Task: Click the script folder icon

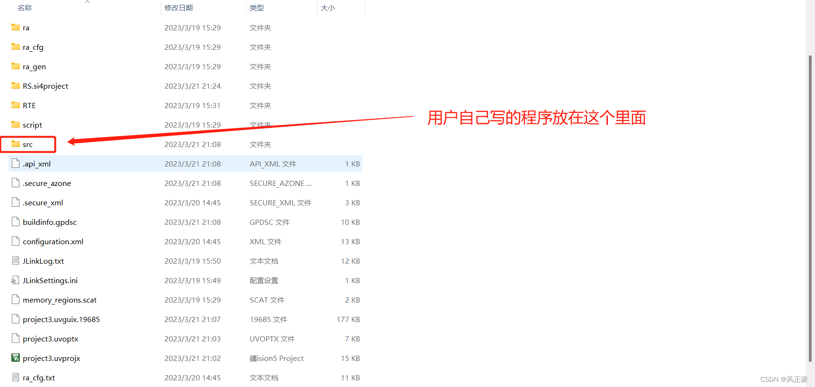Action: (x=16, y=125)
